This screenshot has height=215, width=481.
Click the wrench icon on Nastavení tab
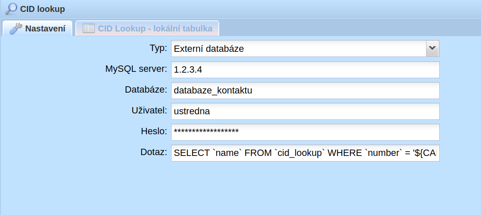(x=16, y=28)
